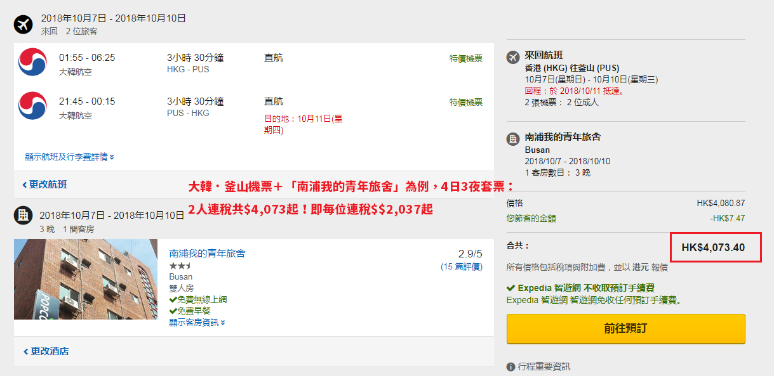Click the airplane icon beside the flight dates
This screenshot has height=376, width=774.
(x=23, y=25)
